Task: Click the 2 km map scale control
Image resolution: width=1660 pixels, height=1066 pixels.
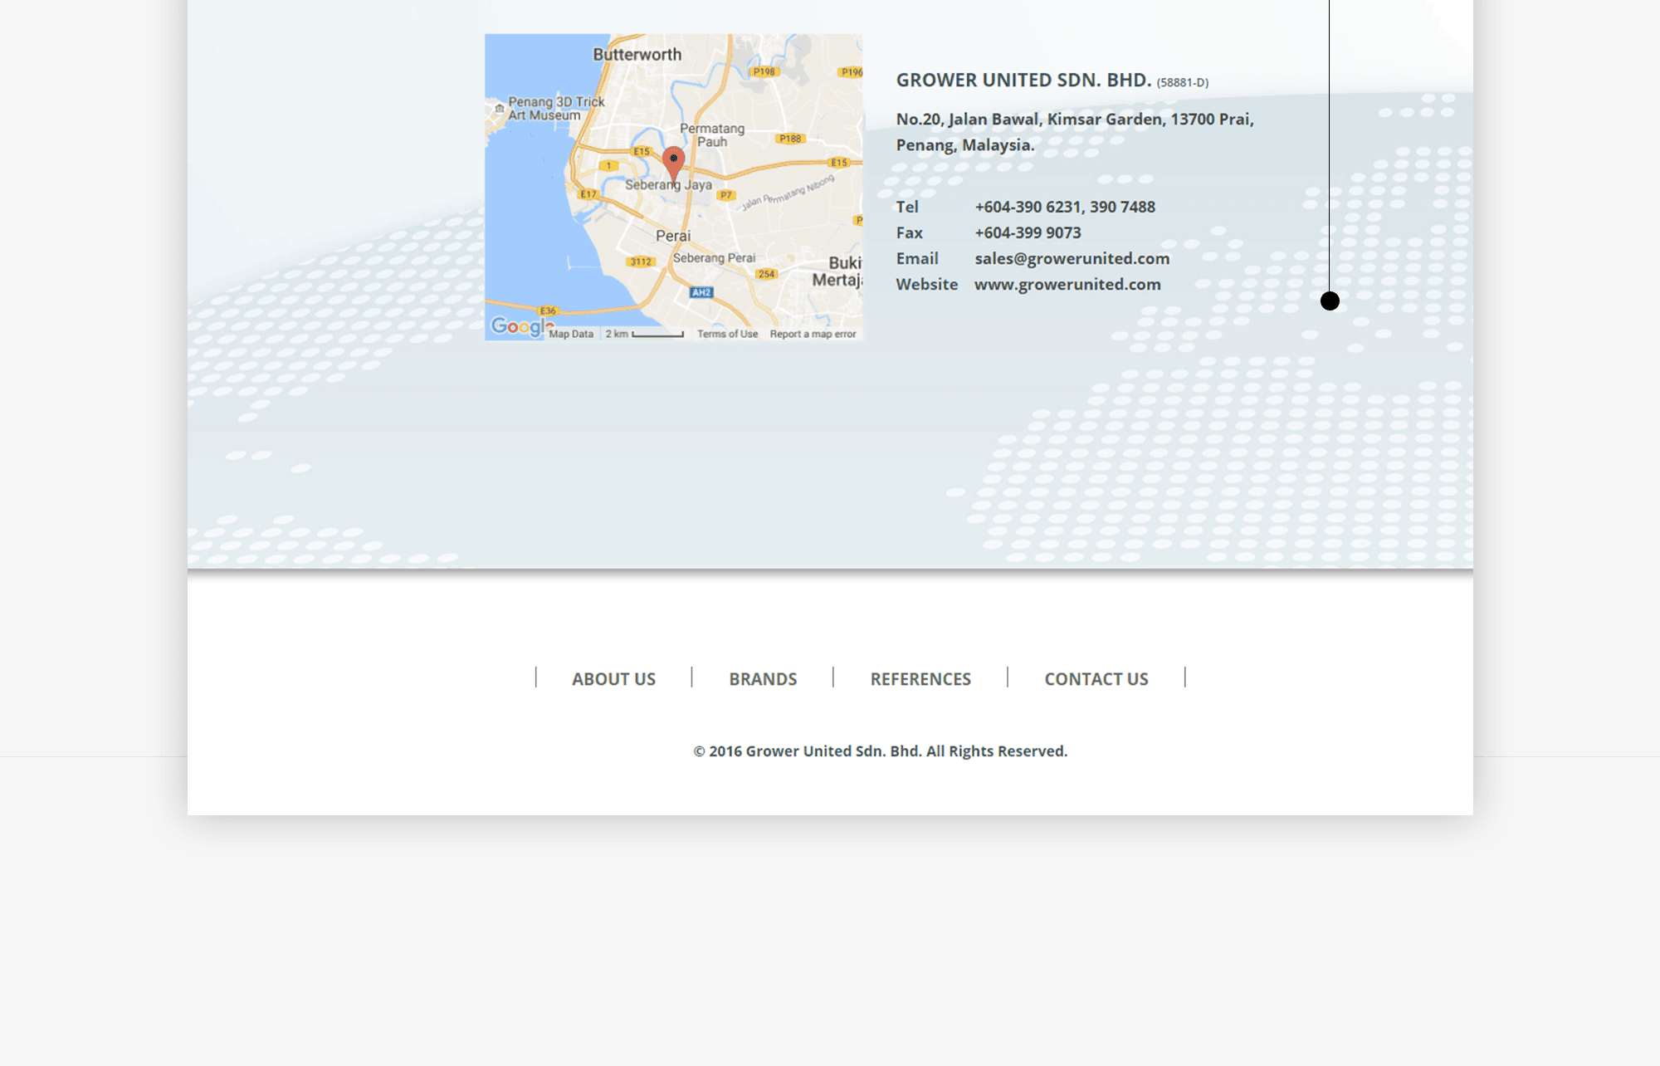Action: [x=645, y=334]
